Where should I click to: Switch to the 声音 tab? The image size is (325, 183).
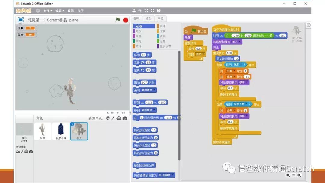coord(160,18)
